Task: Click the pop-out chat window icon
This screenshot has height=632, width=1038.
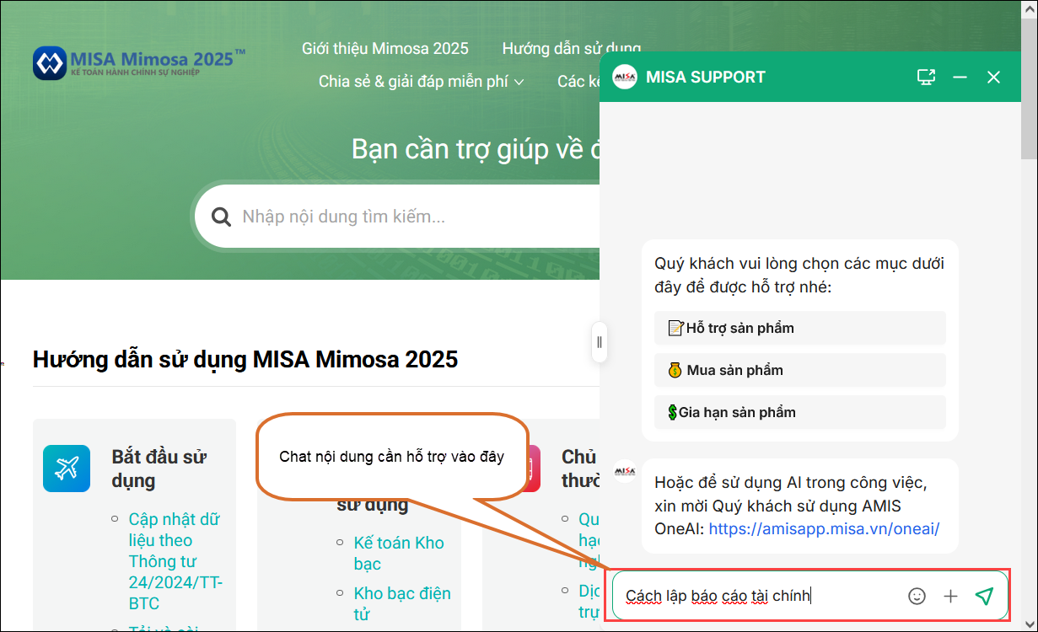Action: pyautogui.click(x=926, y=78)
